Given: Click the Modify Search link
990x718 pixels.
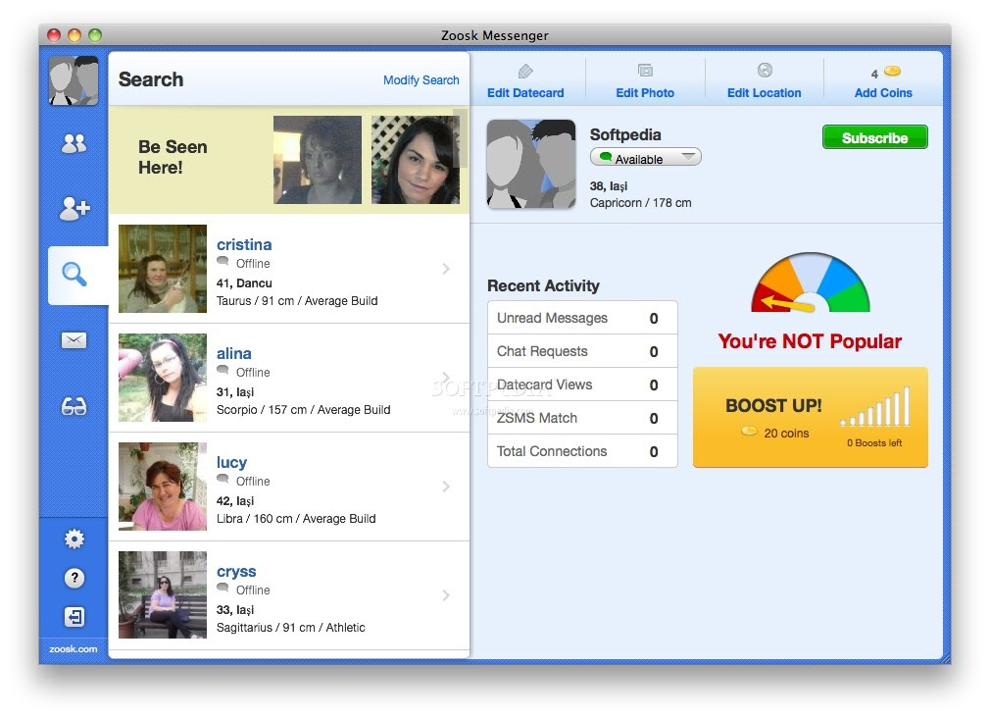Looking at the screenshot, I should pyautogui.click(x=421, y=80).
